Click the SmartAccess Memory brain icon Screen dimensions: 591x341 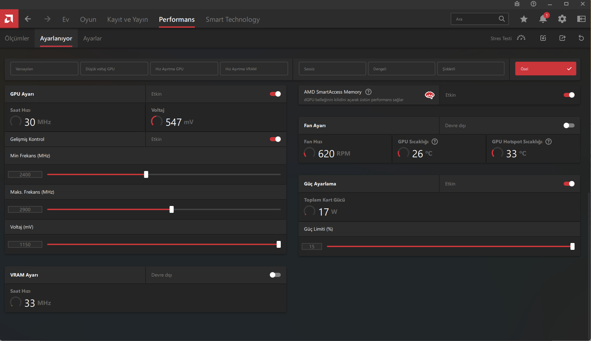[x=429, y=95]
